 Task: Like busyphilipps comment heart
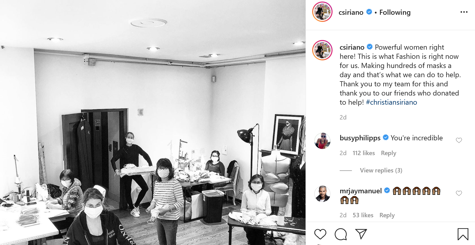(x=459, y=140)
